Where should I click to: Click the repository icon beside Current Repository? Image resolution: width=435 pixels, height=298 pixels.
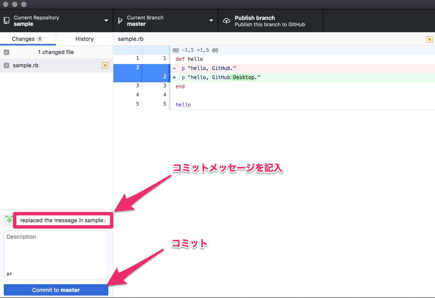(6, 21)
